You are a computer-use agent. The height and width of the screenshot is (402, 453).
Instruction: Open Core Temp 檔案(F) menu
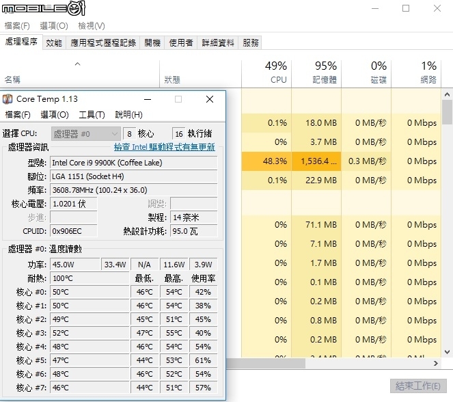click(x=18, y=115)
